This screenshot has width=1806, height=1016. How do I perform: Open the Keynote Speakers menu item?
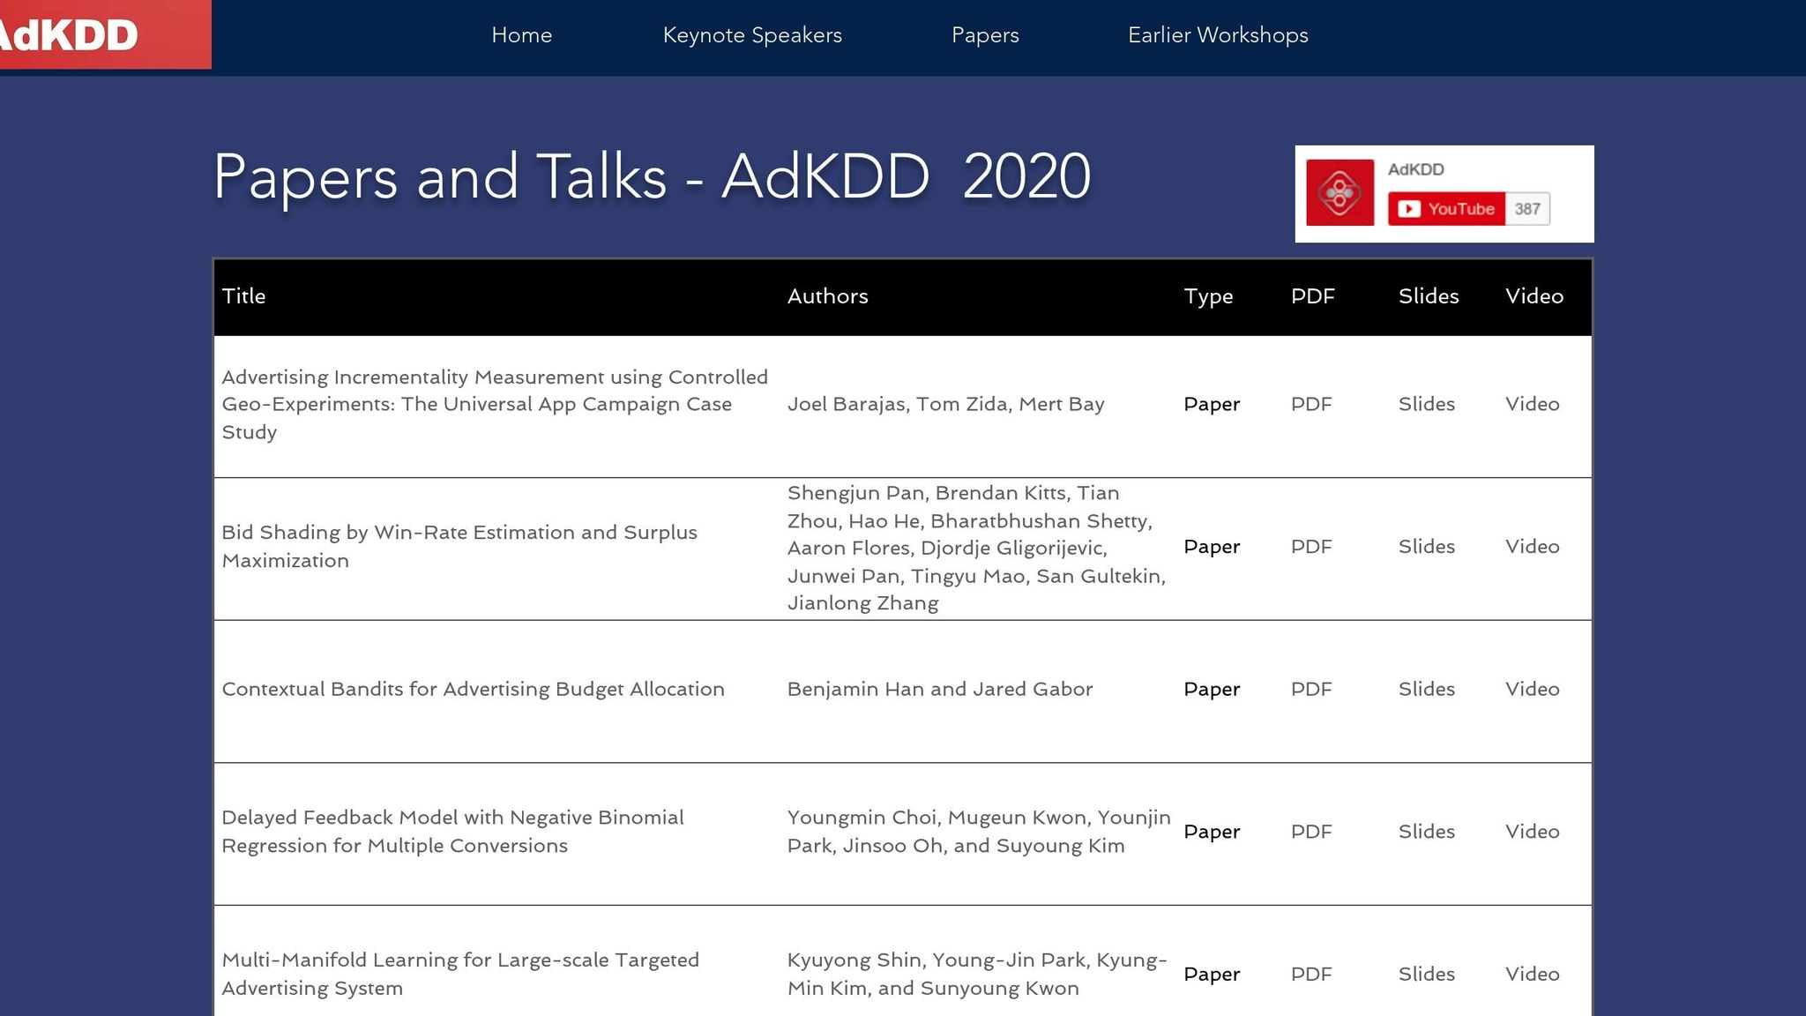pyautogui.click(x=752, y=35)
